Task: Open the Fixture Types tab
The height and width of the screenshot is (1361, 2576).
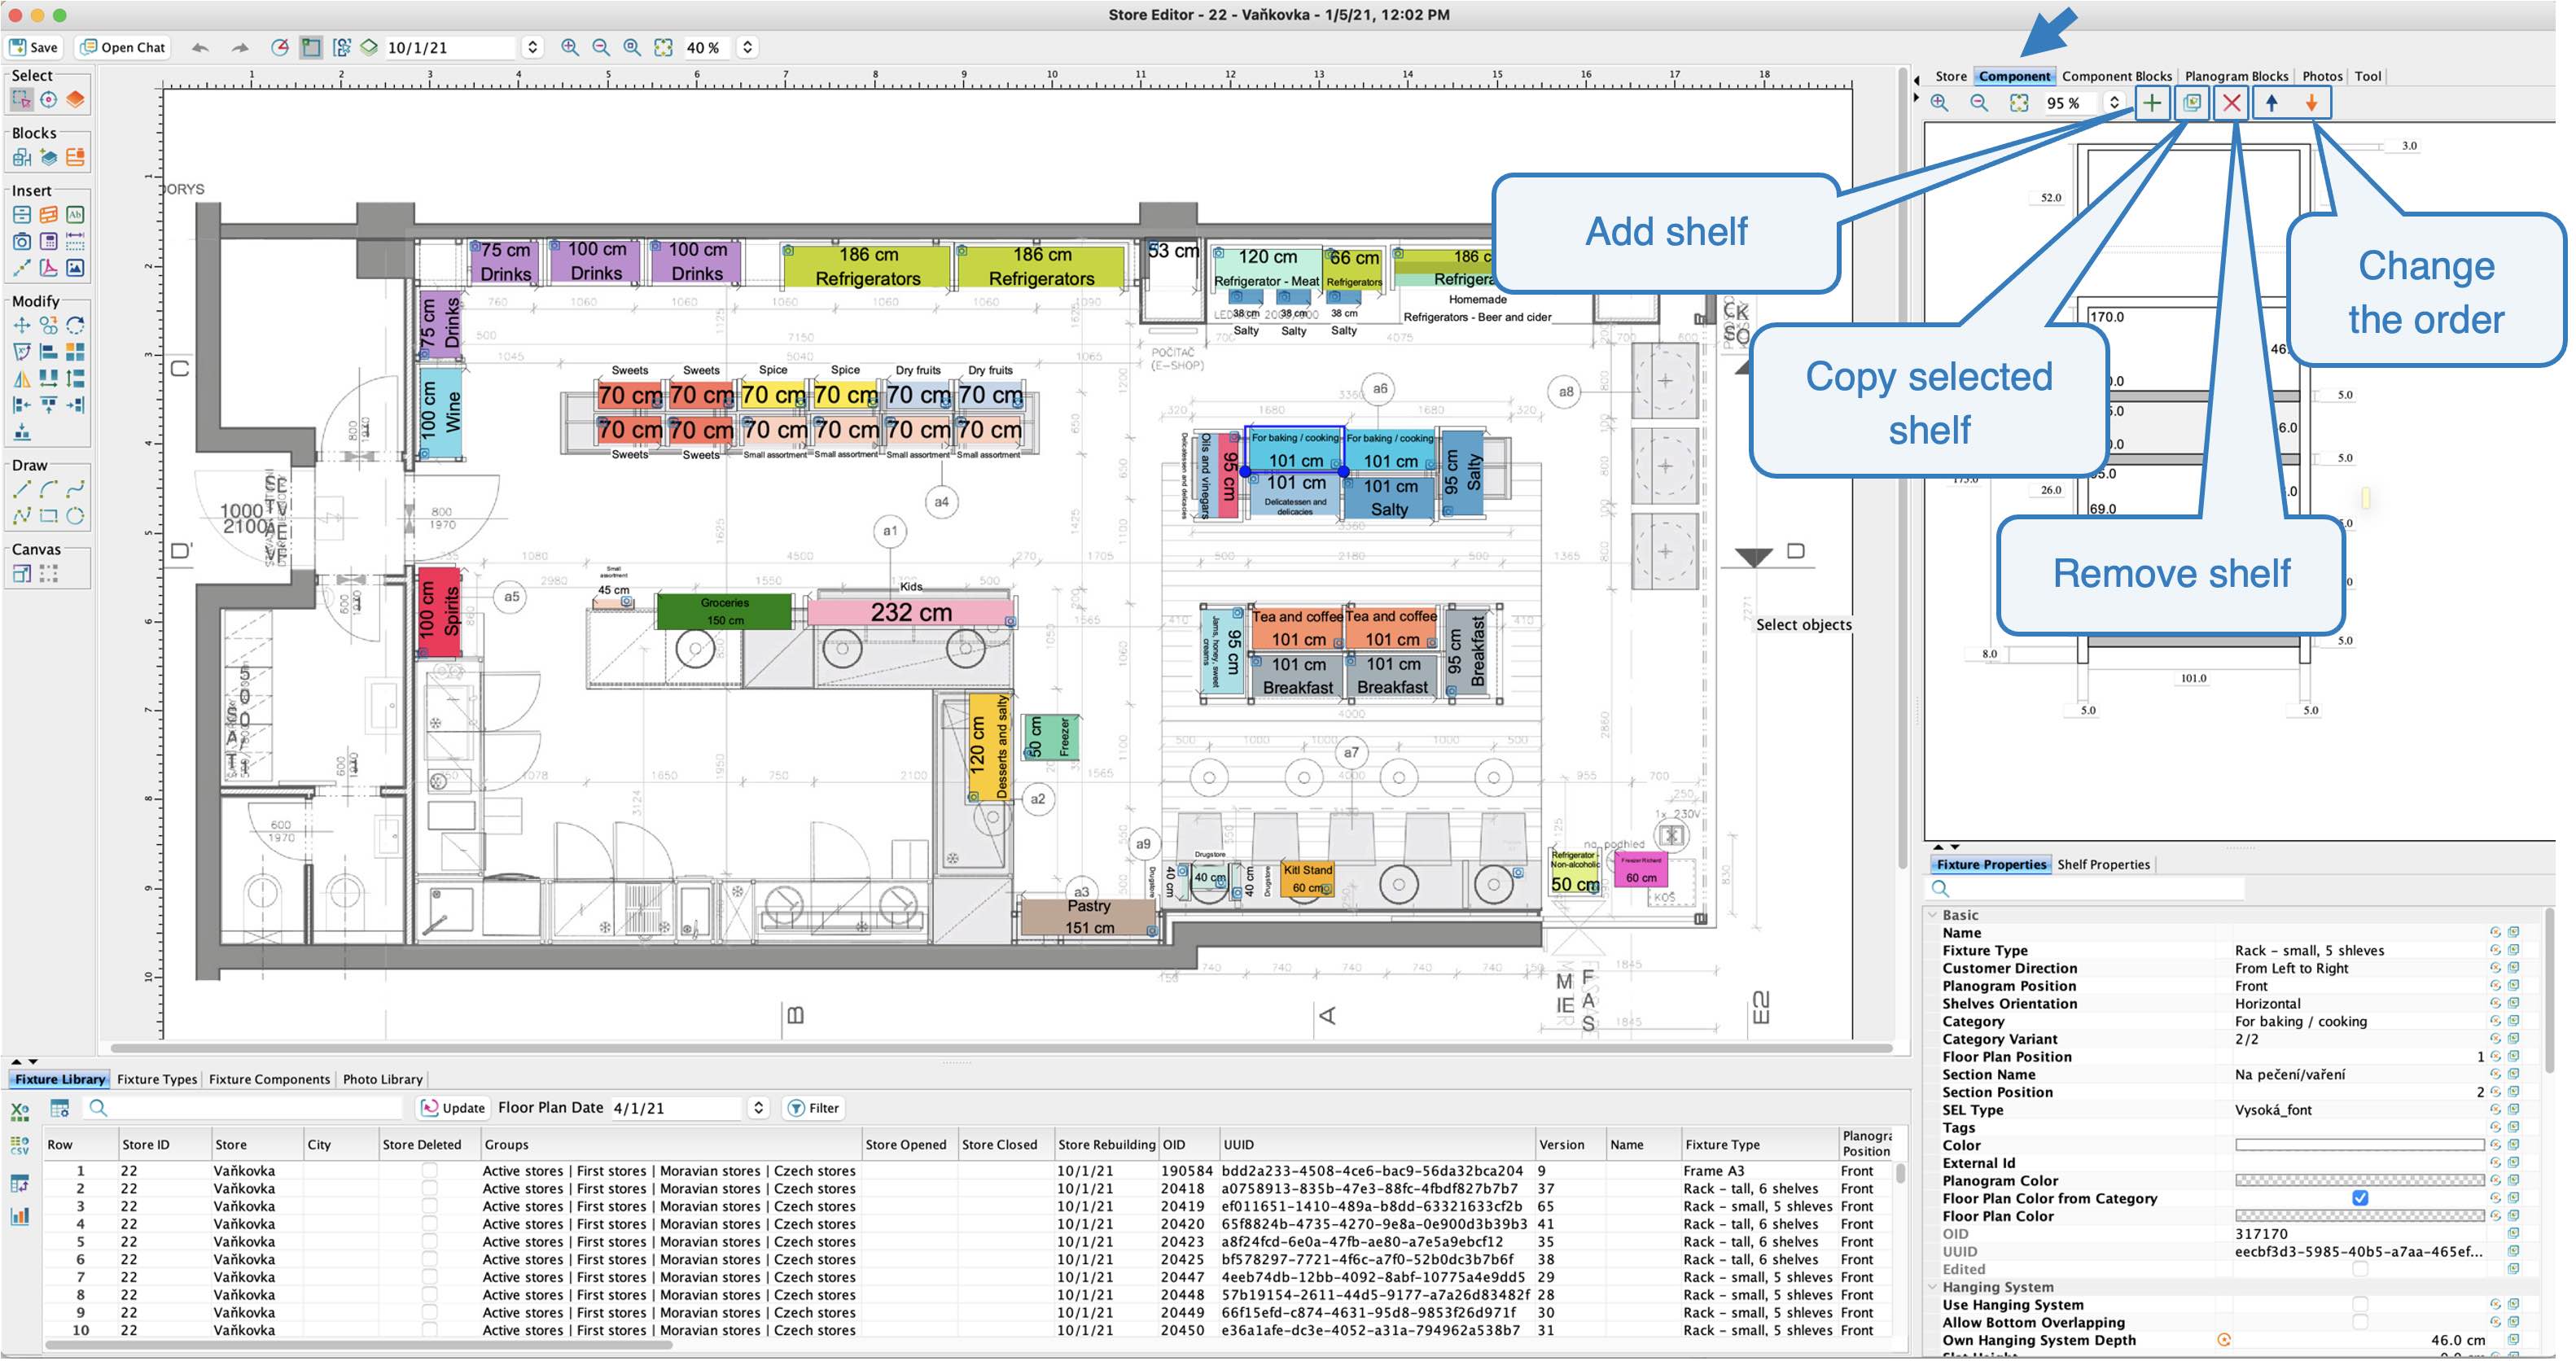Action: (157, 1079)
